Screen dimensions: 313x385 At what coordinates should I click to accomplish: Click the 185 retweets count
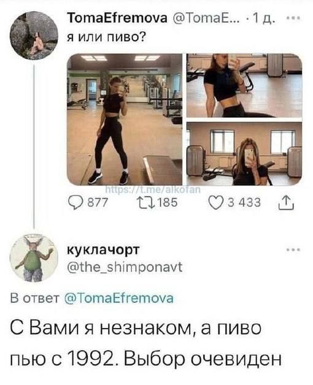[x=167, y=203]
